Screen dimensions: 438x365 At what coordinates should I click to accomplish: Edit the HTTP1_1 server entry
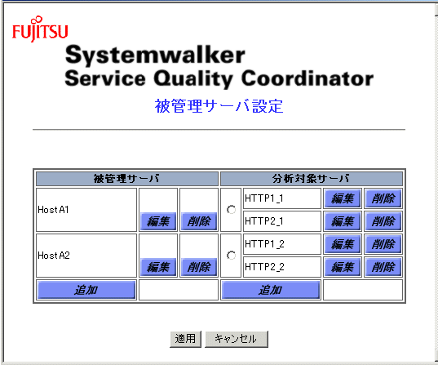(343, 198)
